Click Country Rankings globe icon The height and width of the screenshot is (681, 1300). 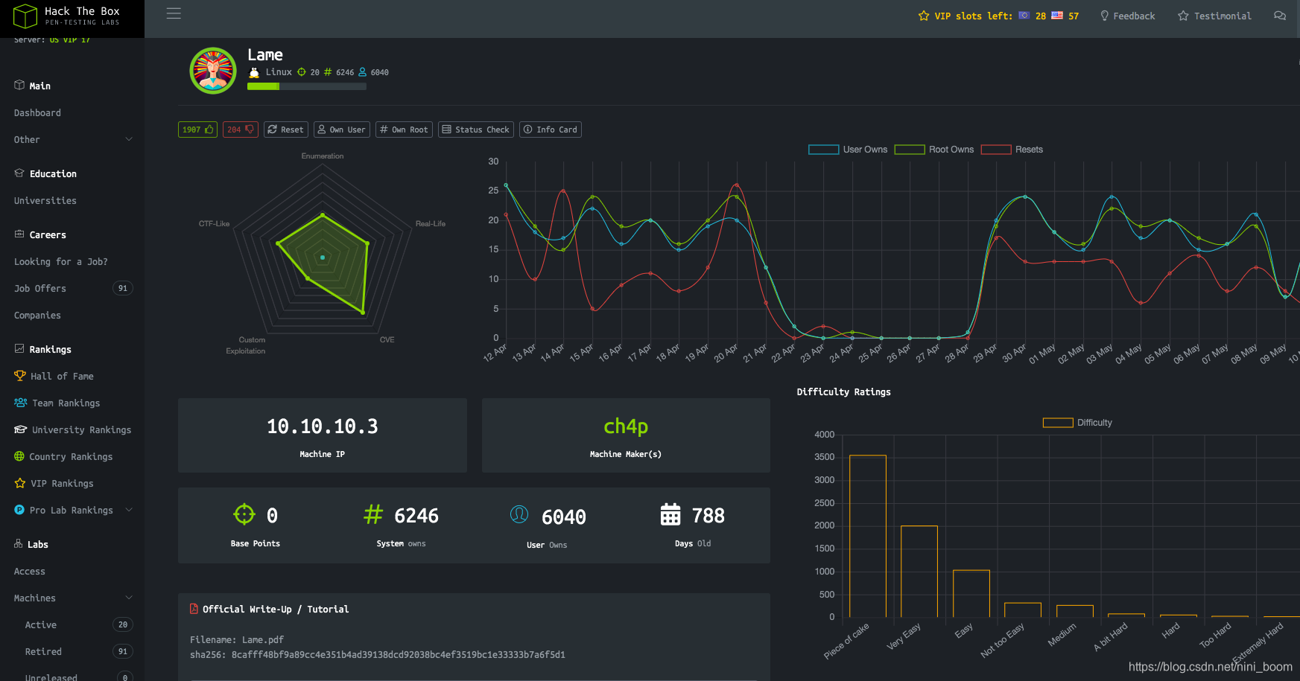point(19,456)
